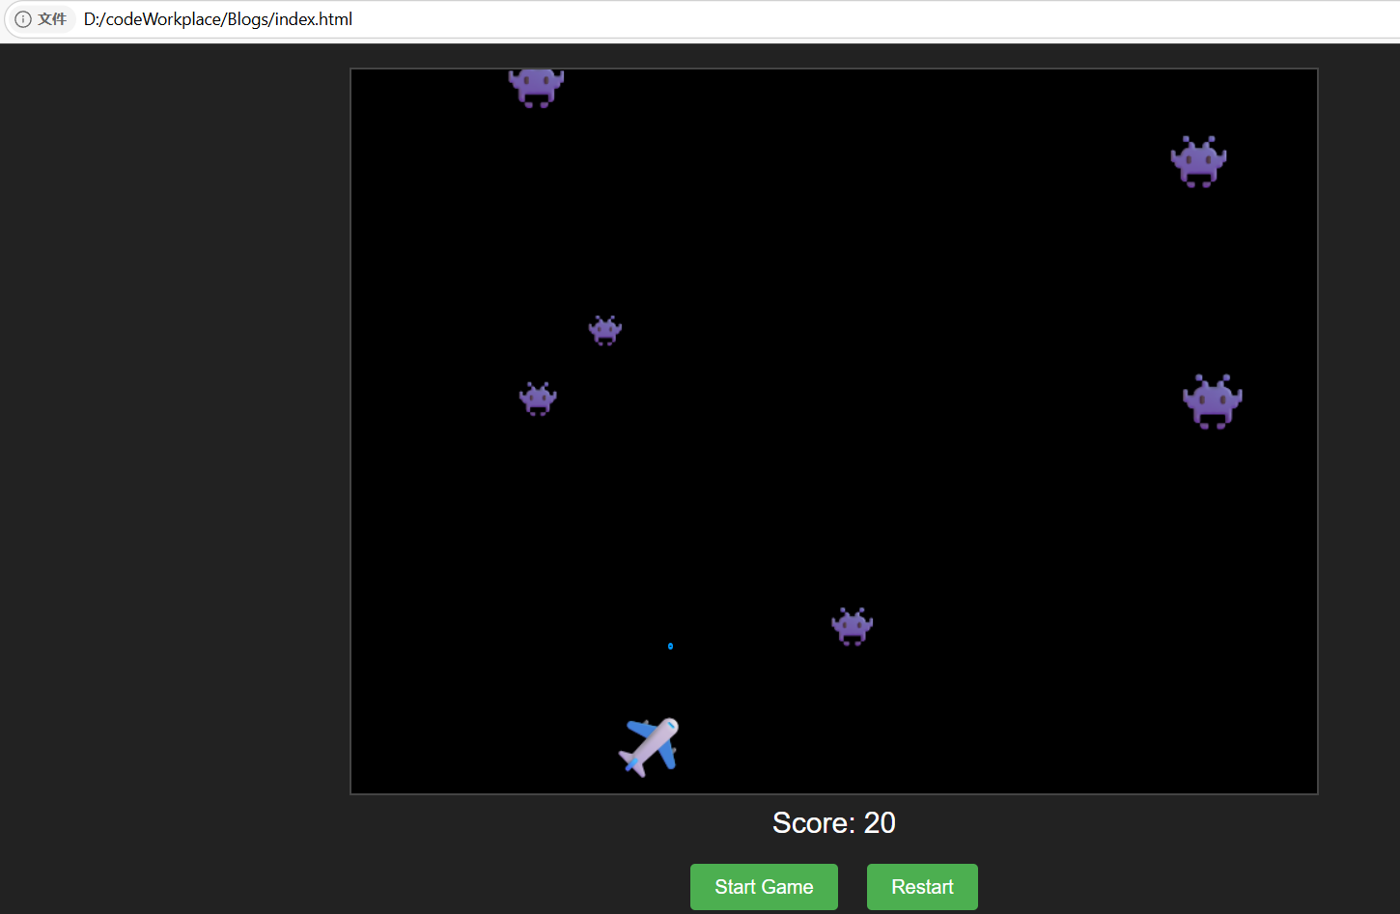
Task: Click the smallest alien in the left-center area
Action: point(605,330)
